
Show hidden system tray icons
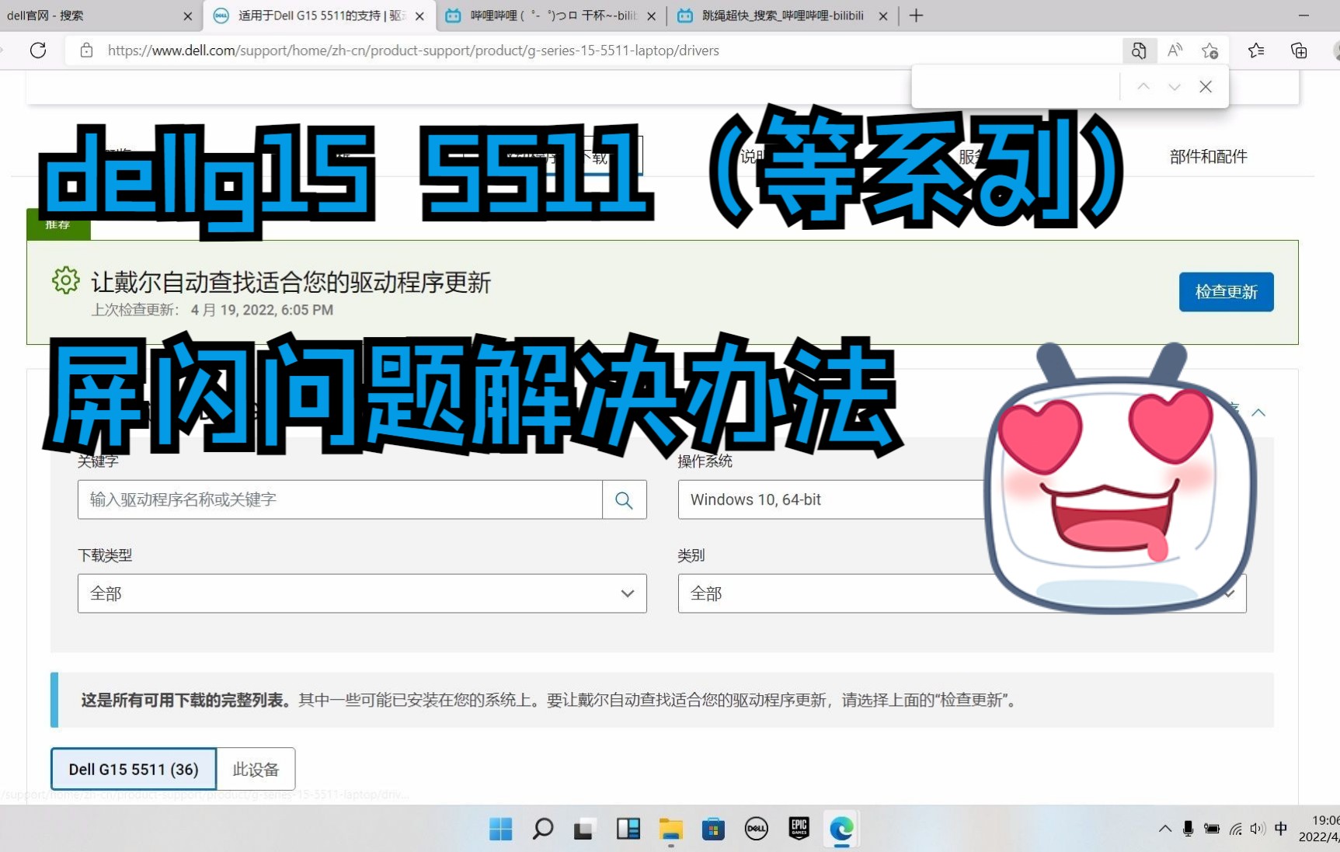[x=1164, y=829]
